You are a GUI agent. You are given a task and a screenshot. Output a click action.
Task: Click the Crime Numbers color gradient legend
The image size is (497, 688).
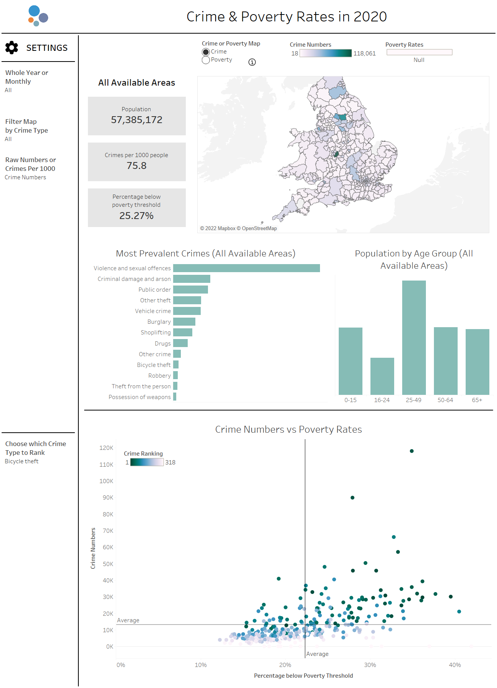coord(325,54)
